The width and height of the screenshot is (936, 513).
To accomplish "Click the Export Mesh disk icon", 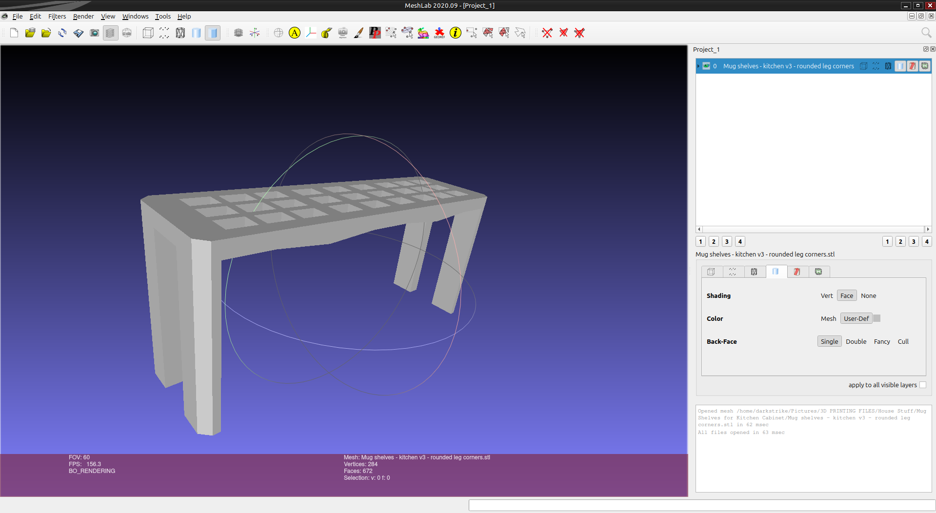I will (79, 33).
